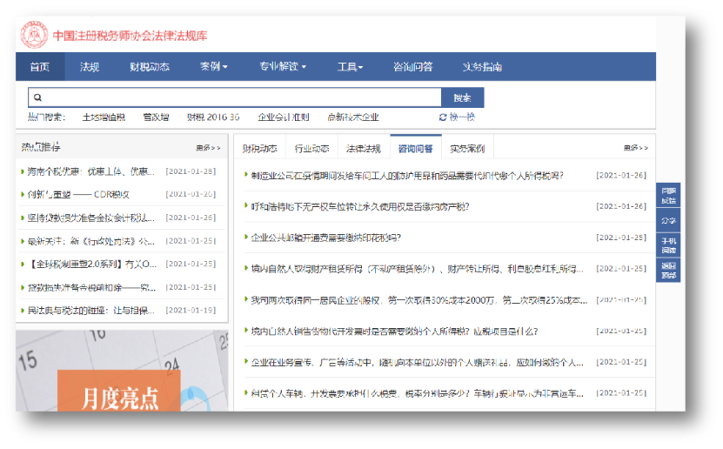Image resolution: width=723 pixels, height=449 pixels.
Task: Select hot search term 营改增
Action: point(156,117)
